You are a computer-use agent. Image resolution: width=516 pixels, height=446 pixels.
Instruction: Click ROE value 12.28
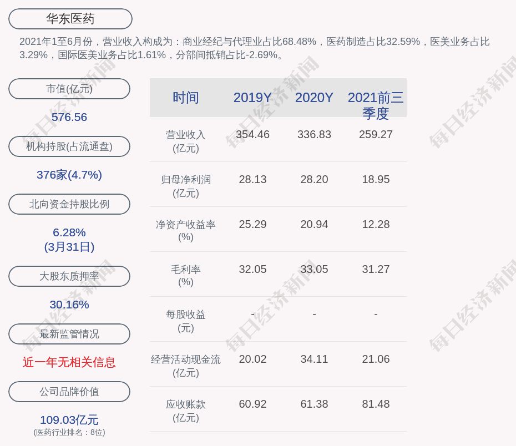[376, 224]
